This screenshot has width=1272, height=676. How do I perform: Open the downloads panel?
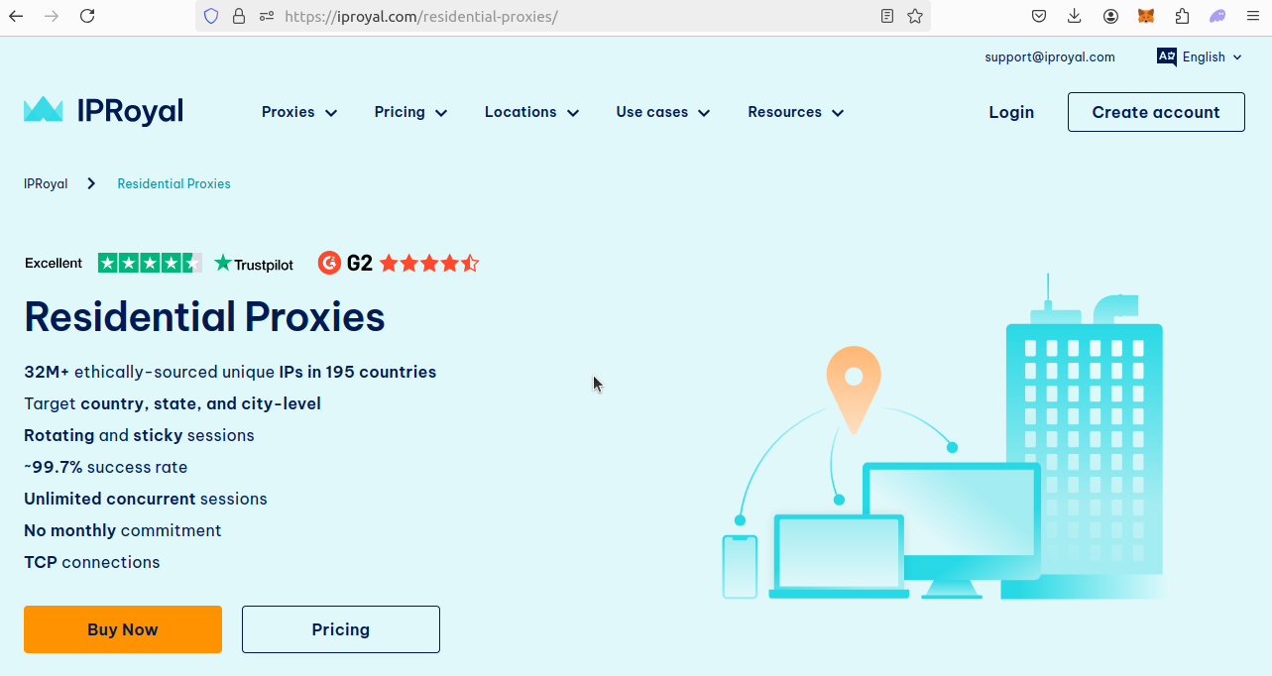click(x=1075, y=16)
